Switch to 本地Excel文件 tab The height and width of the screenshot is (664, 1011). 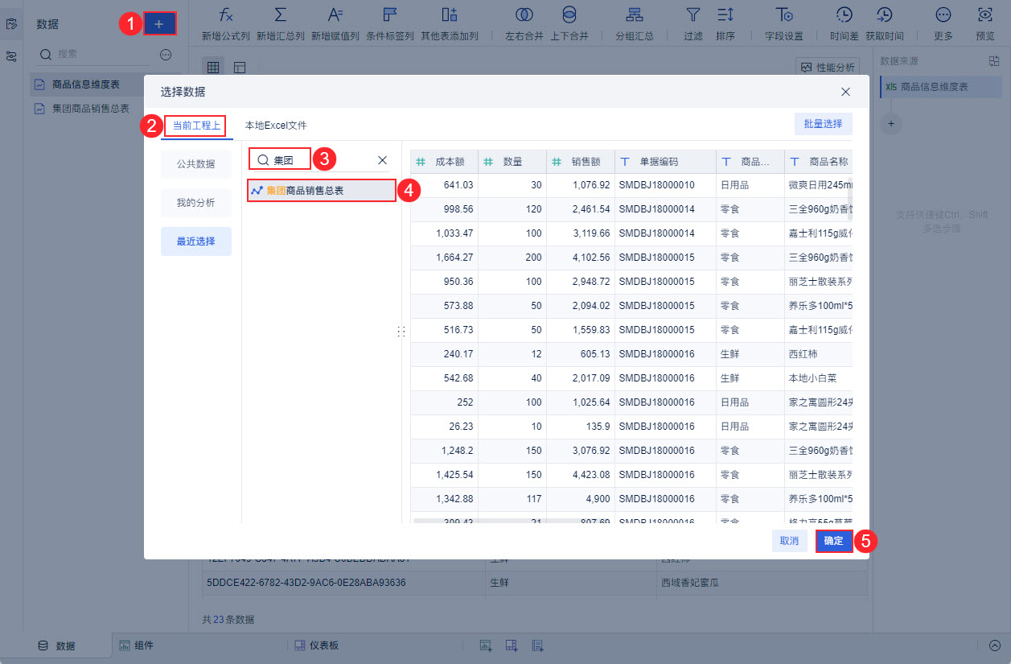[276, 126]
